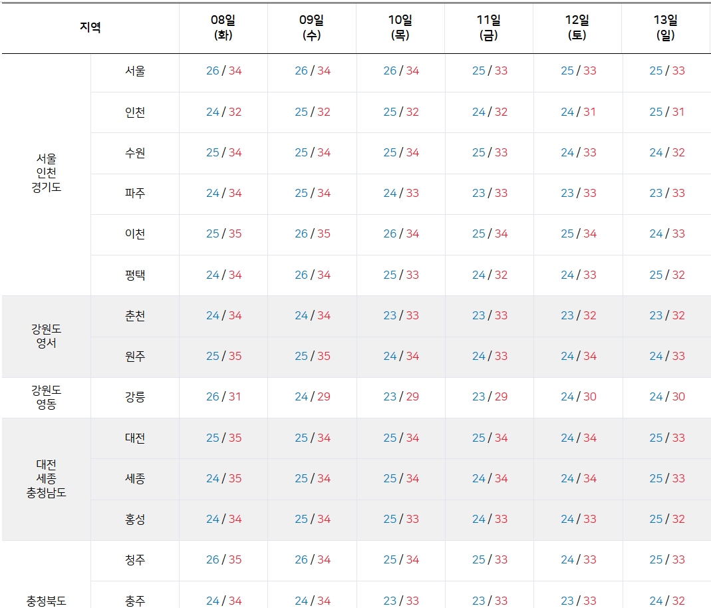Select the 세종 city row label

tap(134, 479)
